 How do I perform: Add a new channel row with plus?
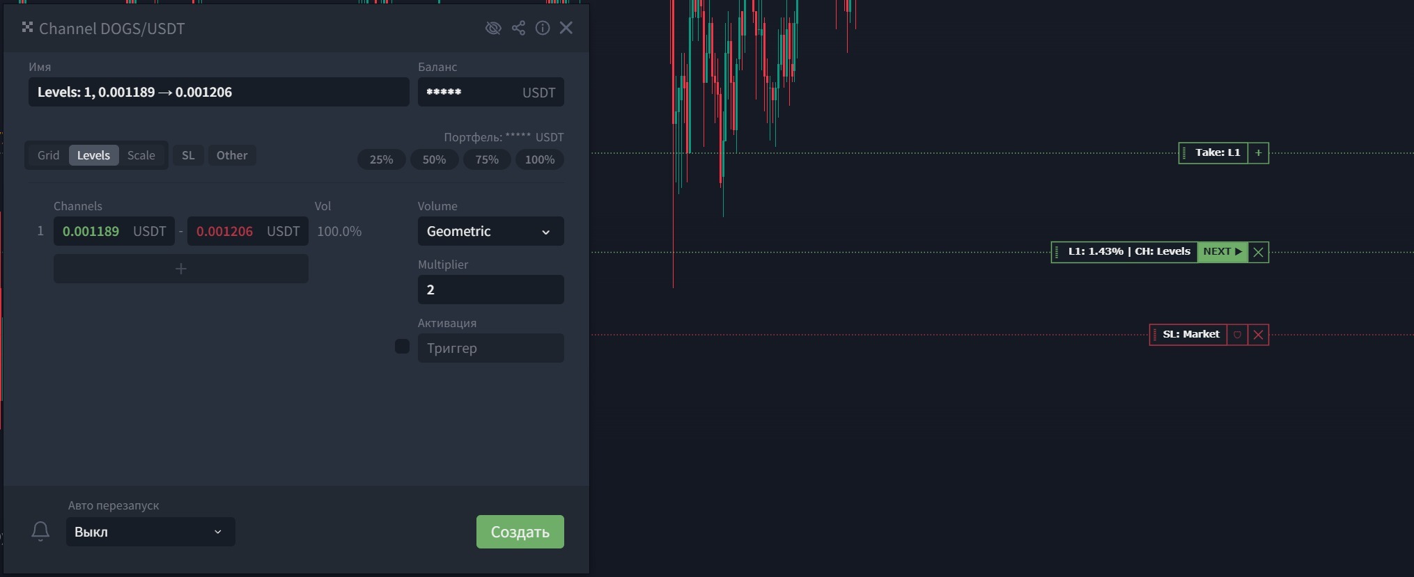click(181, 269)
